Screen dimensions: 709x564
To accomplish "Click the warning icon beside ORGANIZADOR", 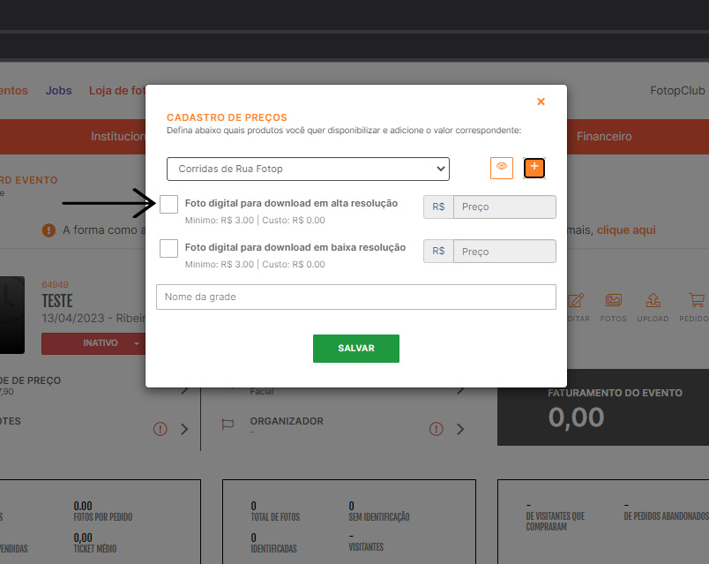I will (x=436, y=429).
